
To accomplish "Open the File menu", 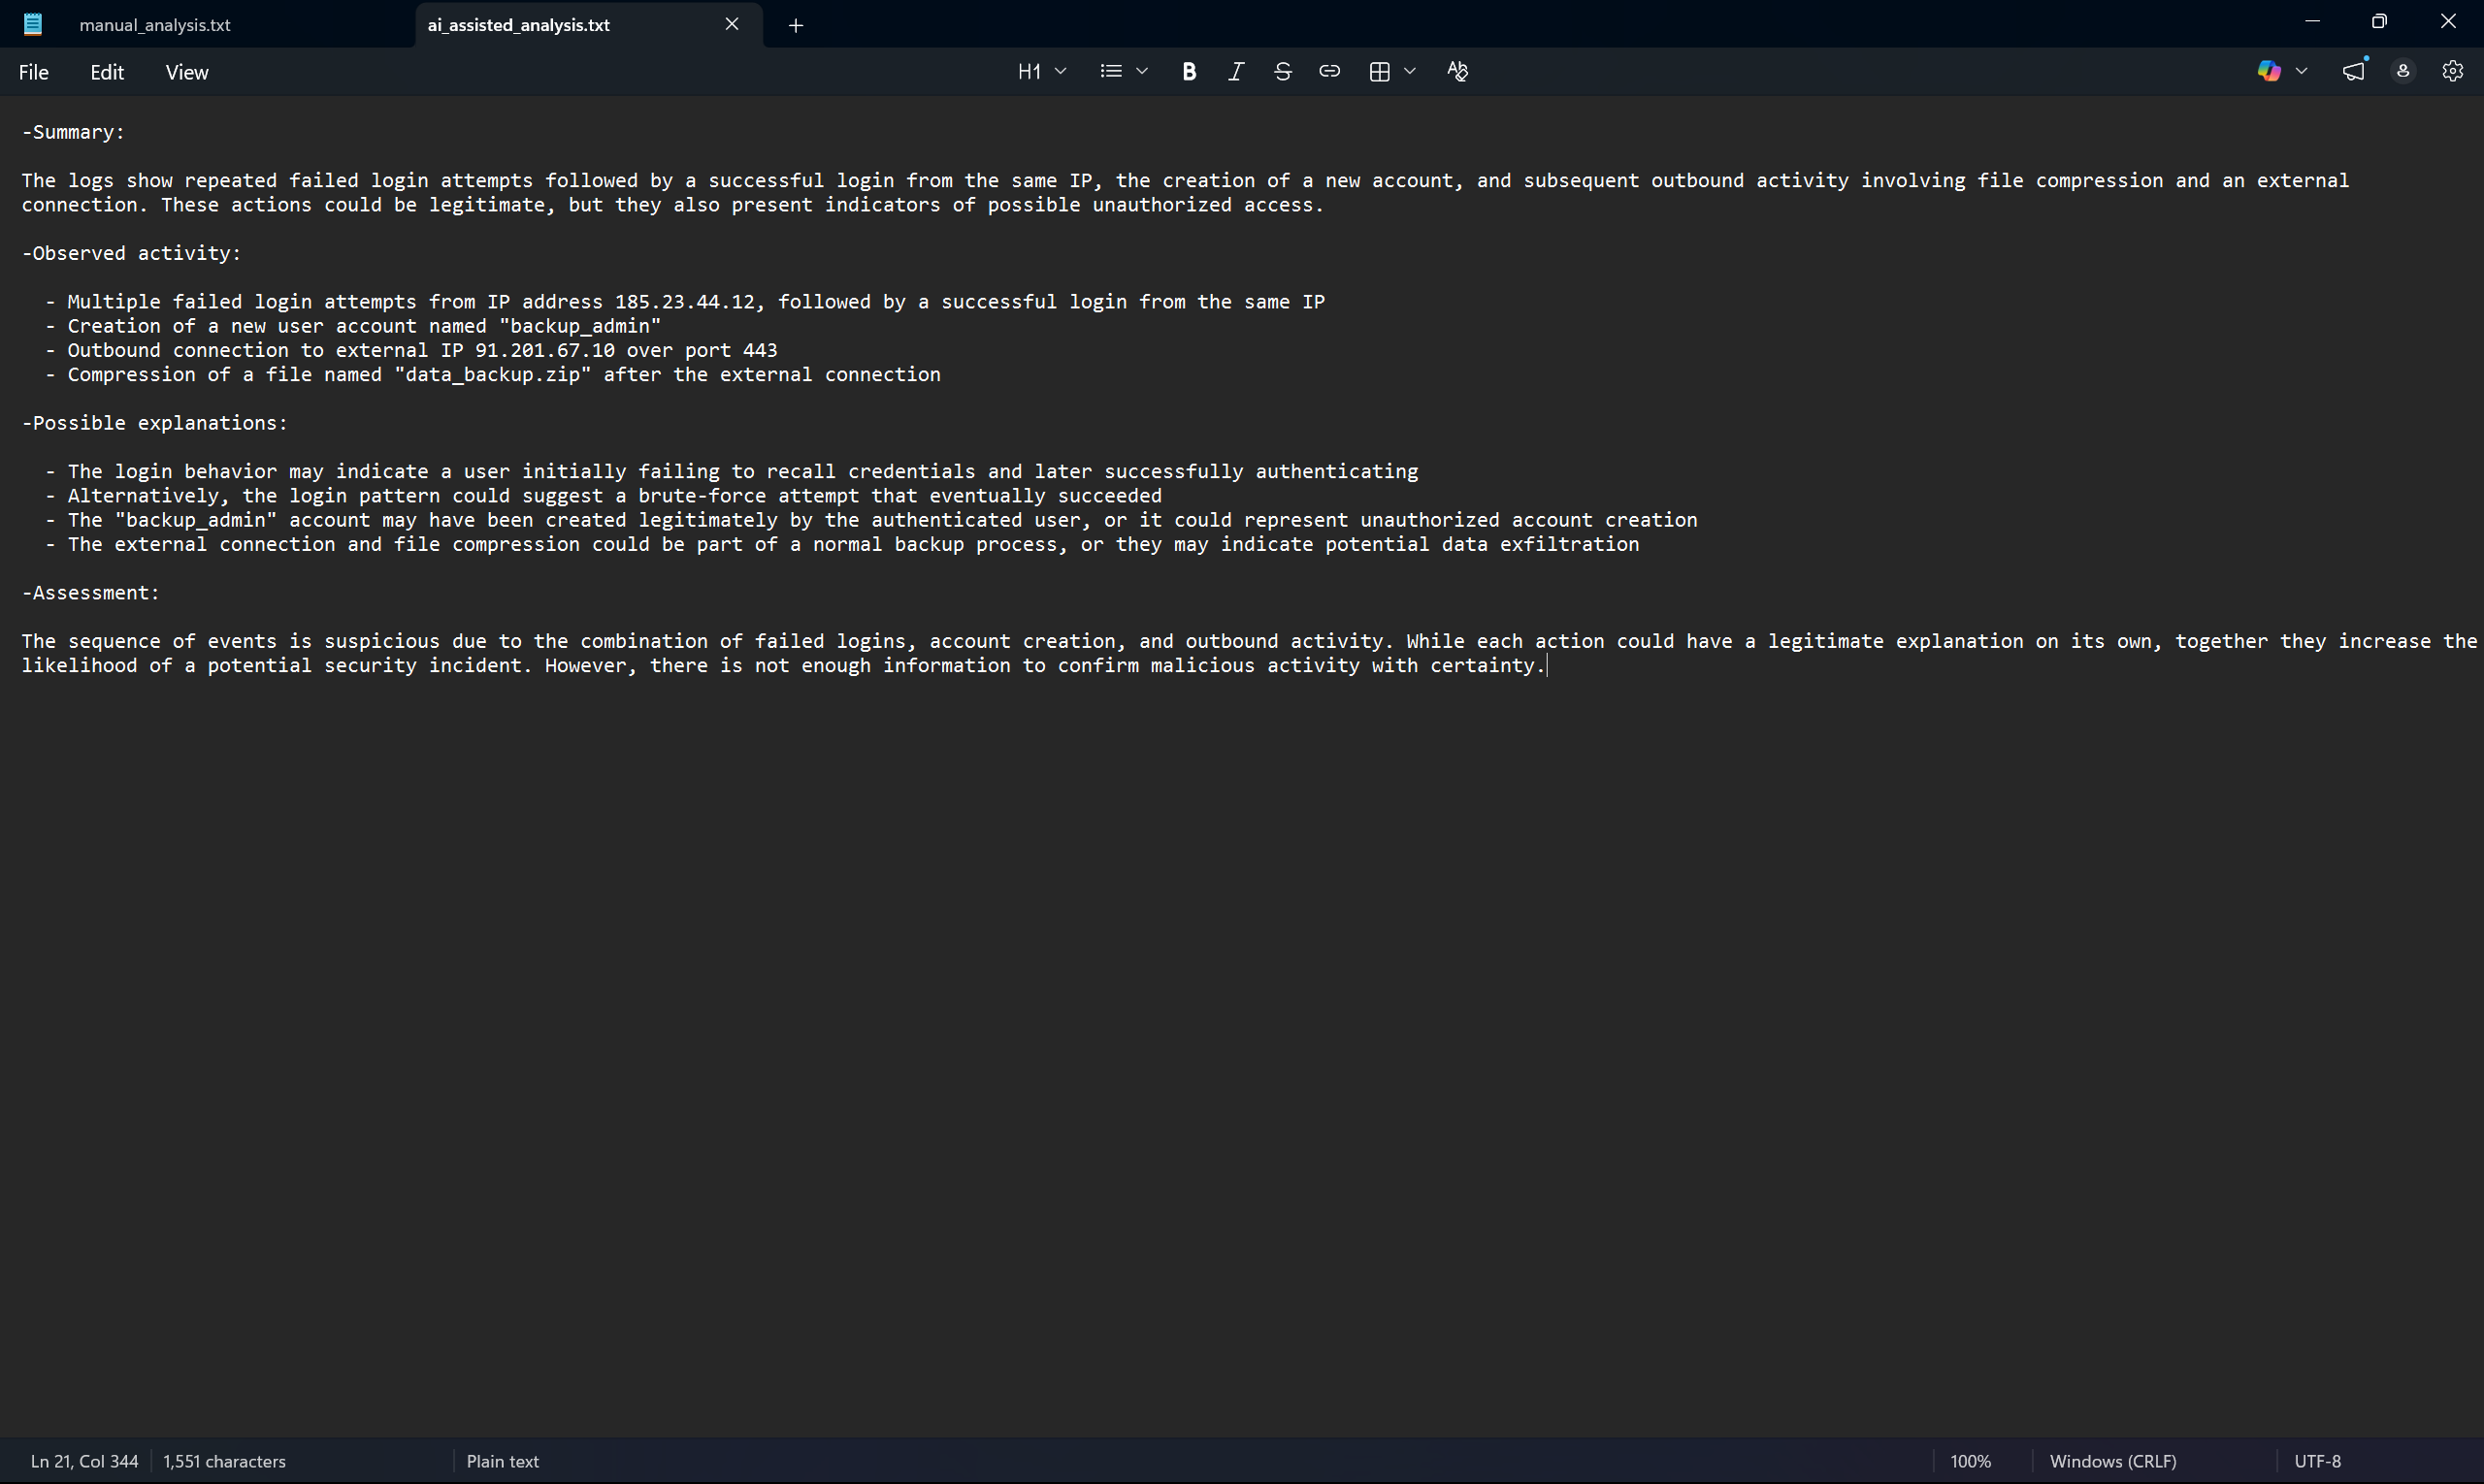I will (33, 72).
